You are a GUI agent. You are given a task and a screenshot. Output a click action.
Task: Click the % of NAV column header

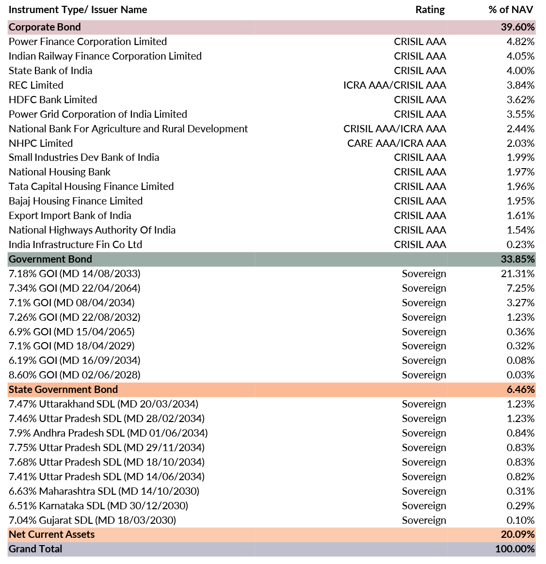pyautogui.click(x=511, y=10)
